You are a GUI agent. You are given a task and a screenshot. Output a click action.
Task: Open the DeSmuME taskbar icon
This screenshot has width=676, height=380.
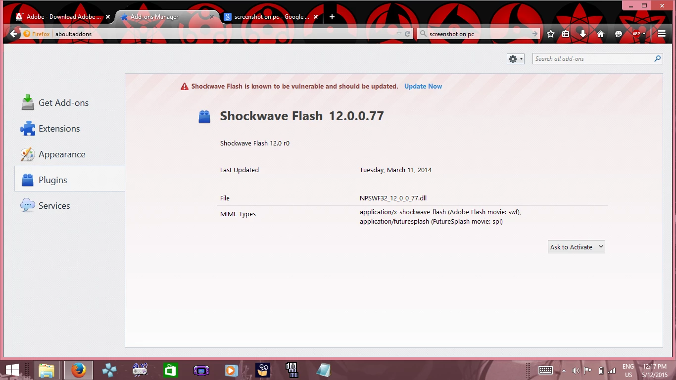click(292, 370)
